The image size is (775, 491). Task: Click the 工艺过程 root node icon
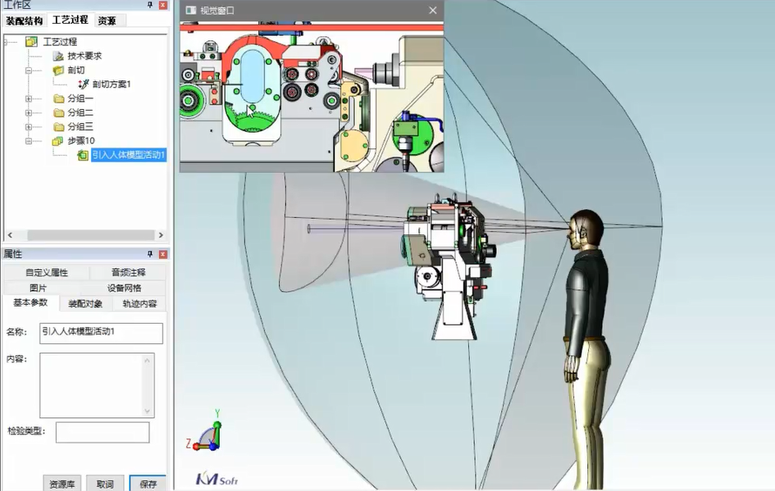click(x=31, y=42)
